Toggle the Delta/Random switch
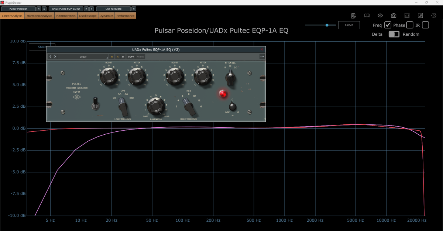The image size is (443, 231). (x=394, y=34)
